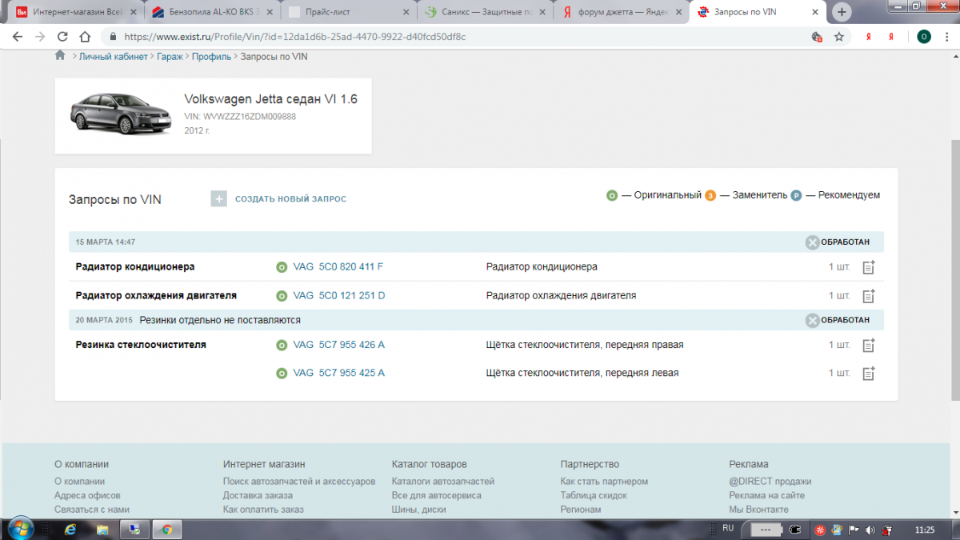Click the system tray clock 11:25

click(924, 530)
